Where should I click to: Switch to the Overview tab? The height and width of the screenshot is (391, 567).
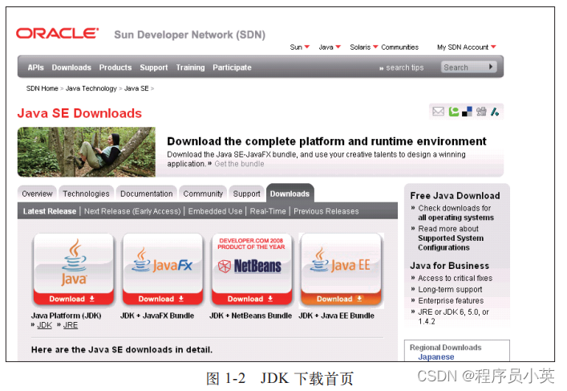pos(37,193)
